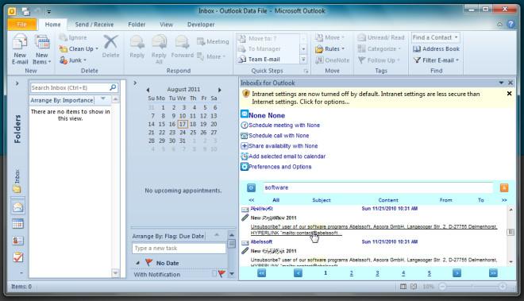524x301 pixels.
Task: Click the zoom slider track
Action: point(472,287)
